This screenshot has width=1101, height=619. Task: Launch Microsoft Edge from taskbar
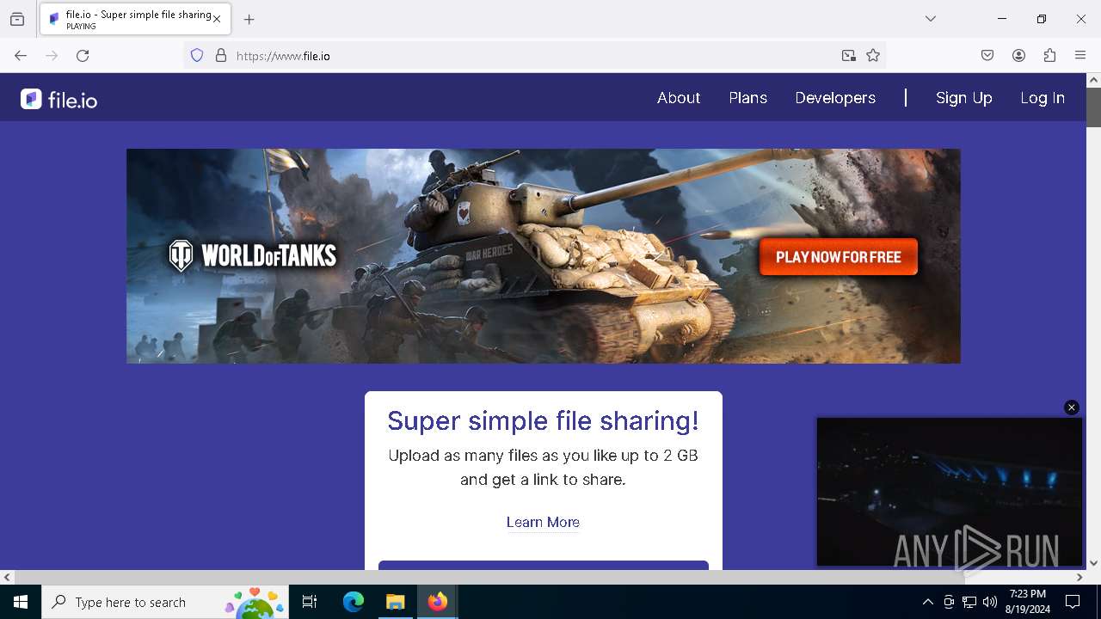click(x=354, y=603)
